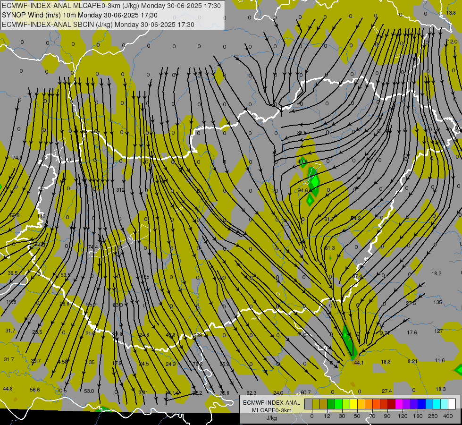Click the 19.6 value on the map
Viewport: 462px width, 425px height.
pos(11,302)
